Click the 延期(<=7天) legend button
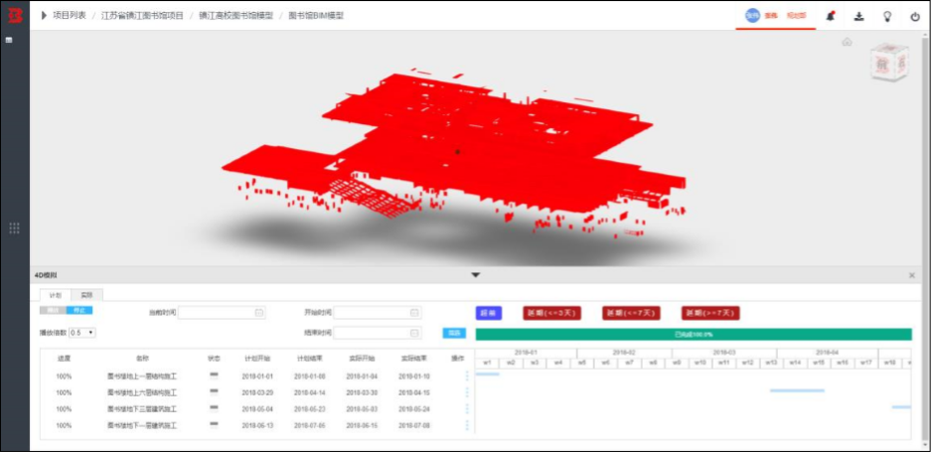 coord(631,313)
